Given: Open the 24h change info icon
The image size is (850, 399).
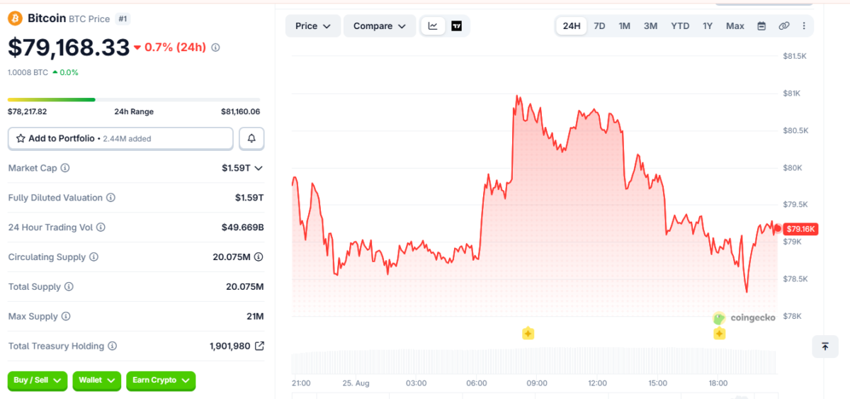Looking at the screenshot, I should [216, 47].
